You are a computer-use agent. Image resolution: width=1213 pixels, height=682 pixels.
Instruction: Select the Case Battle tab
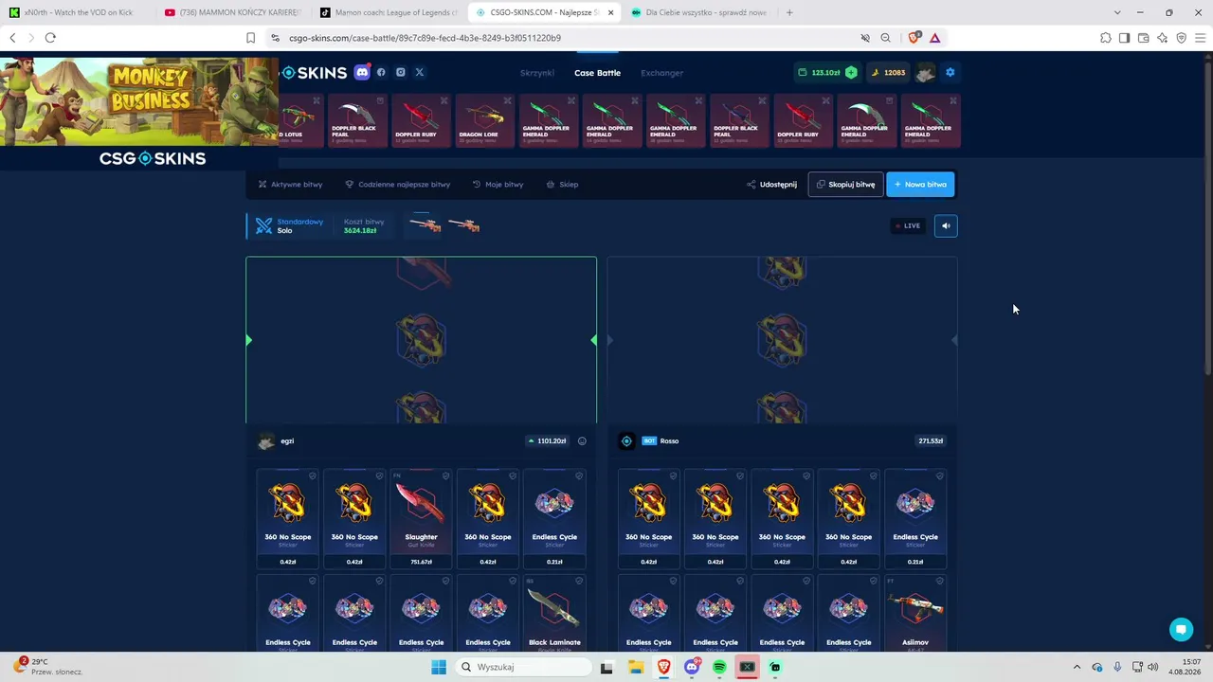597,73
